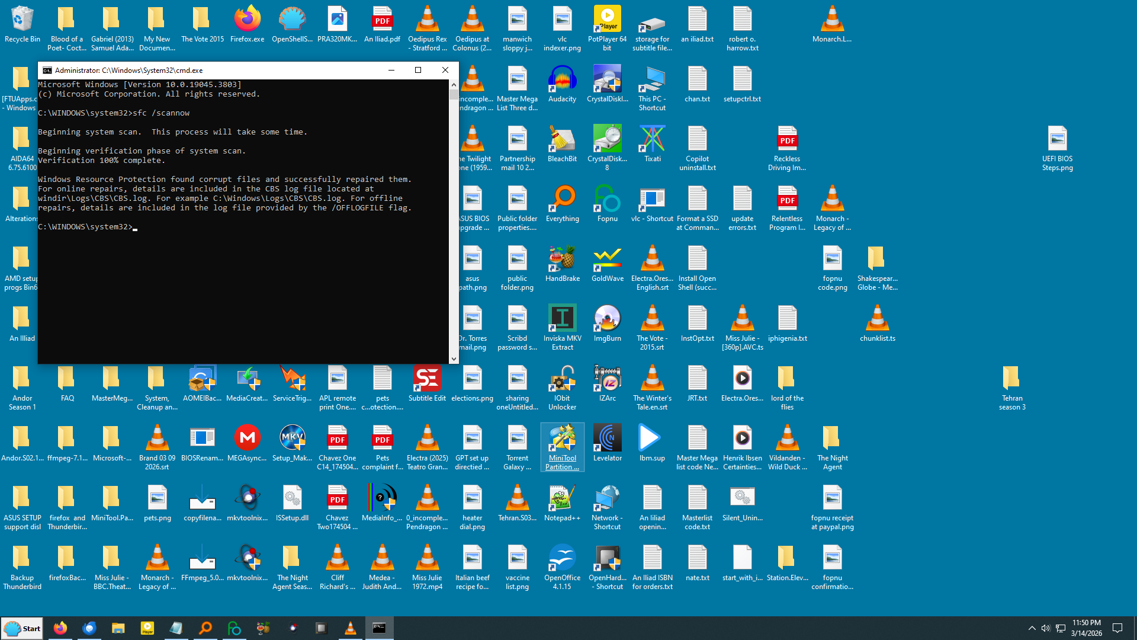Open the Subtitle Edit shortcut

coord(427,379)
